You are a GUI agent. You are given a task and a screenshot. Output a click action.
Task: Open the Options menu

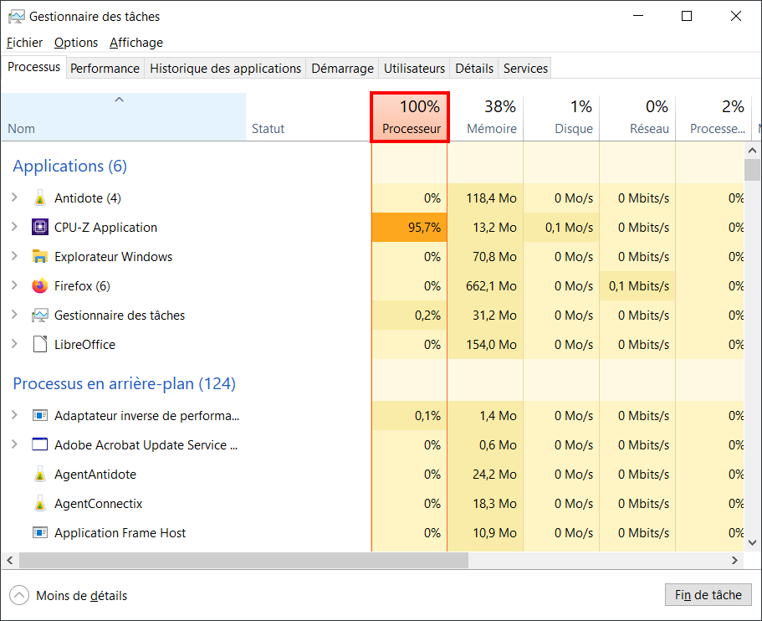(x=76, y=43)
